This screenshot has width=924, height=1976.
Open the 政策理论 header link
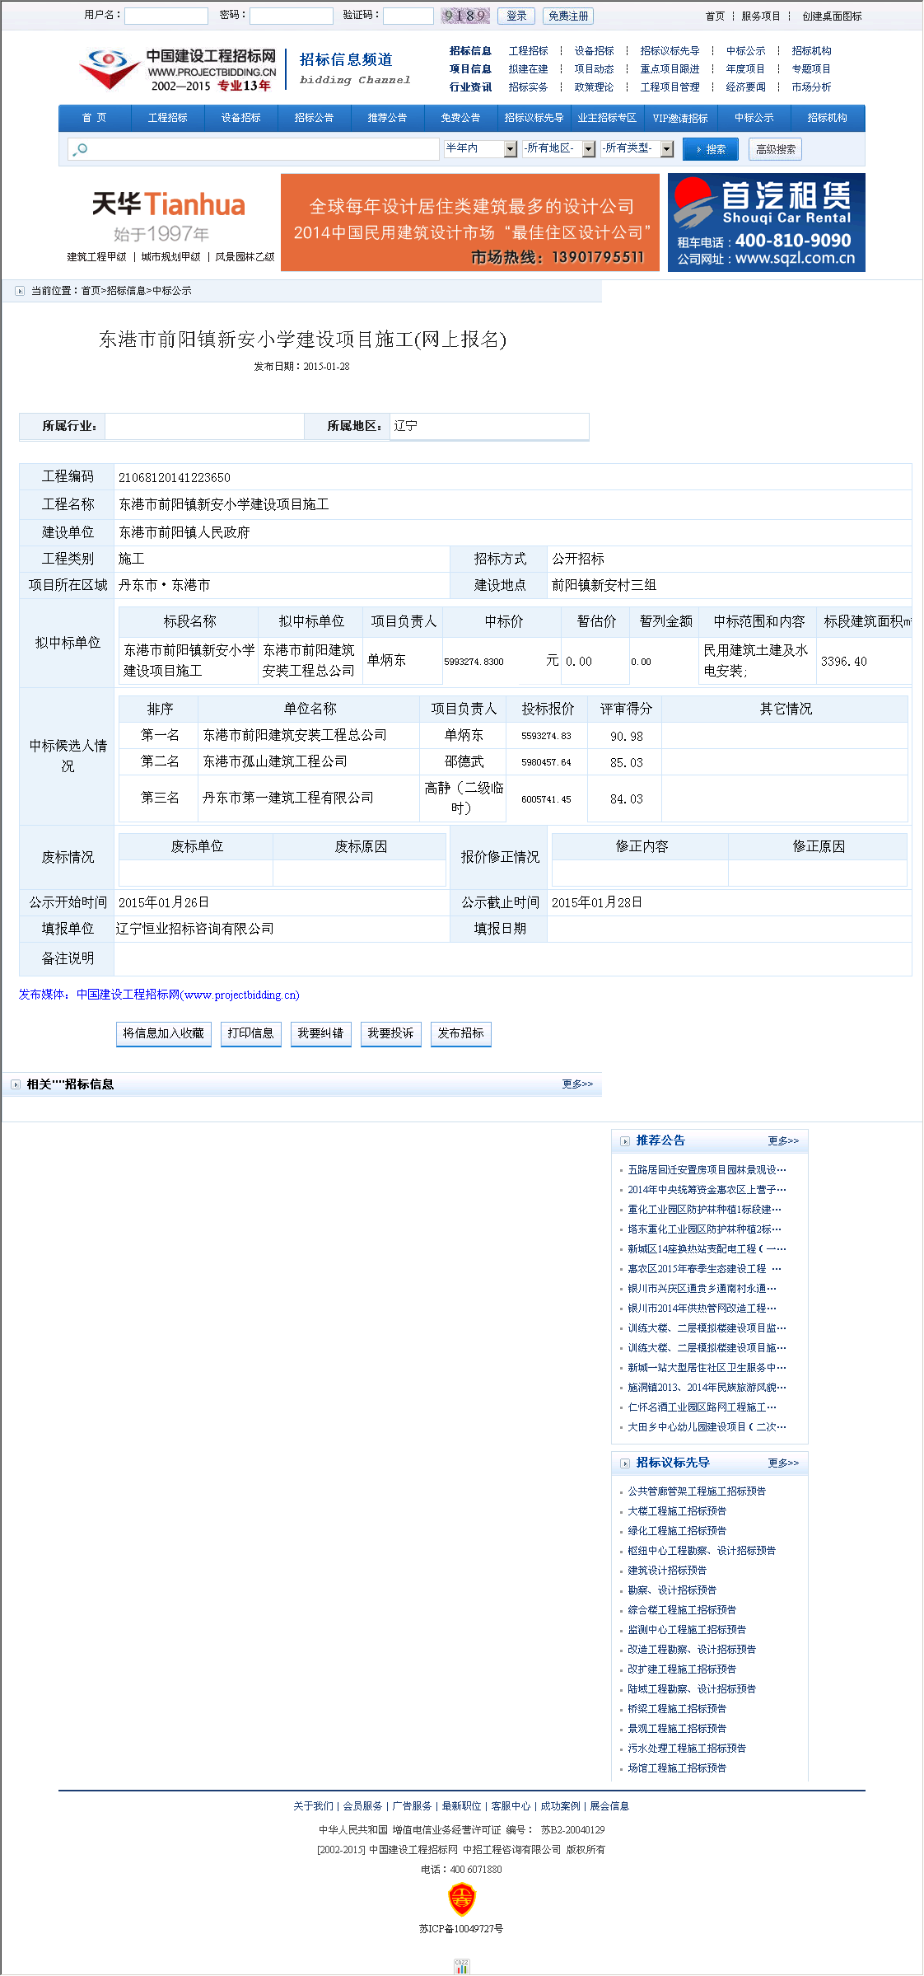click(595, 87)
